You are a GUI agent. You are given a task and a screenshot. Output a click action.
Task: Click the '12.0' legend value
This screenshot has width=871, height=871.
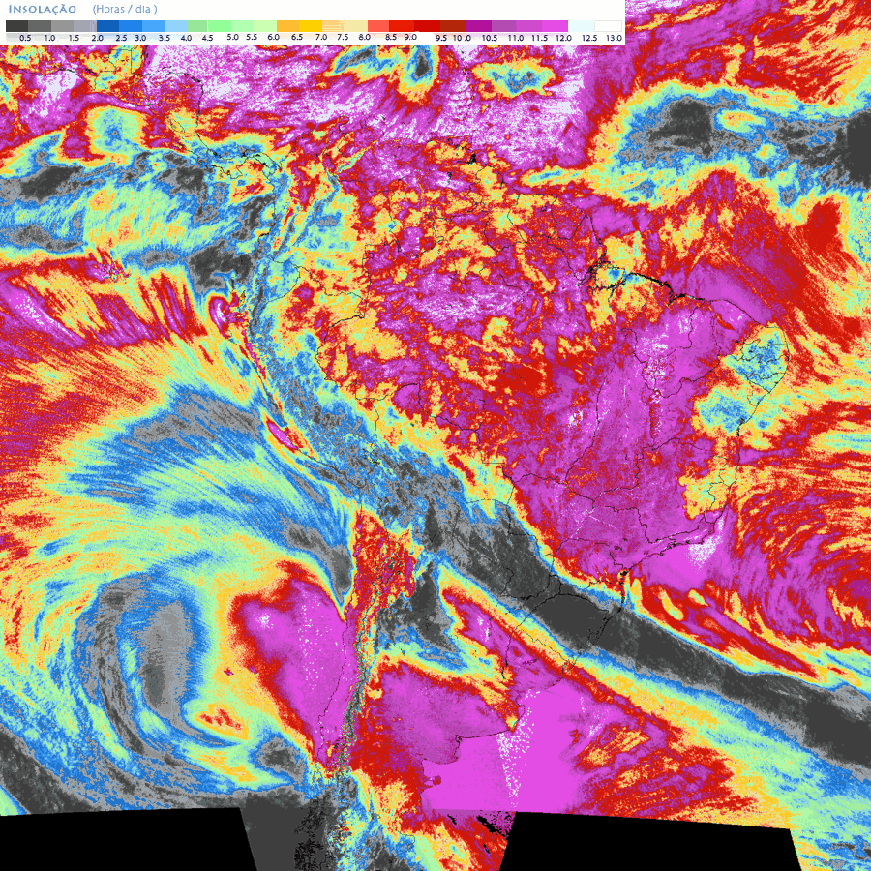[564, 38]
